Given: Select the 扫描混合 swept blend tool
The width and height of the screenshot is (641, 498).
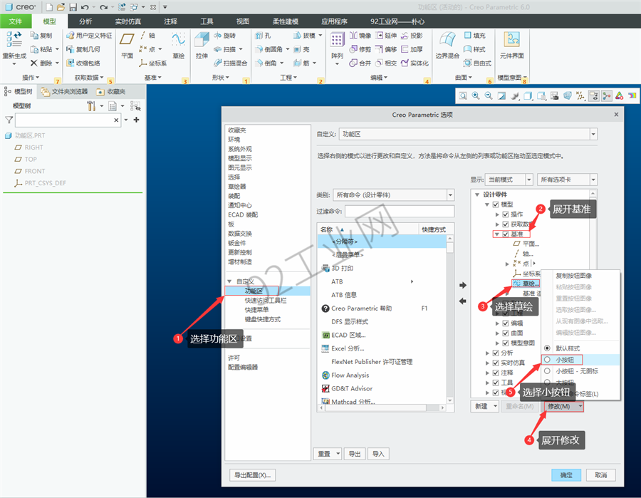Looking at the screenshot, I should [x=231, y=63].
